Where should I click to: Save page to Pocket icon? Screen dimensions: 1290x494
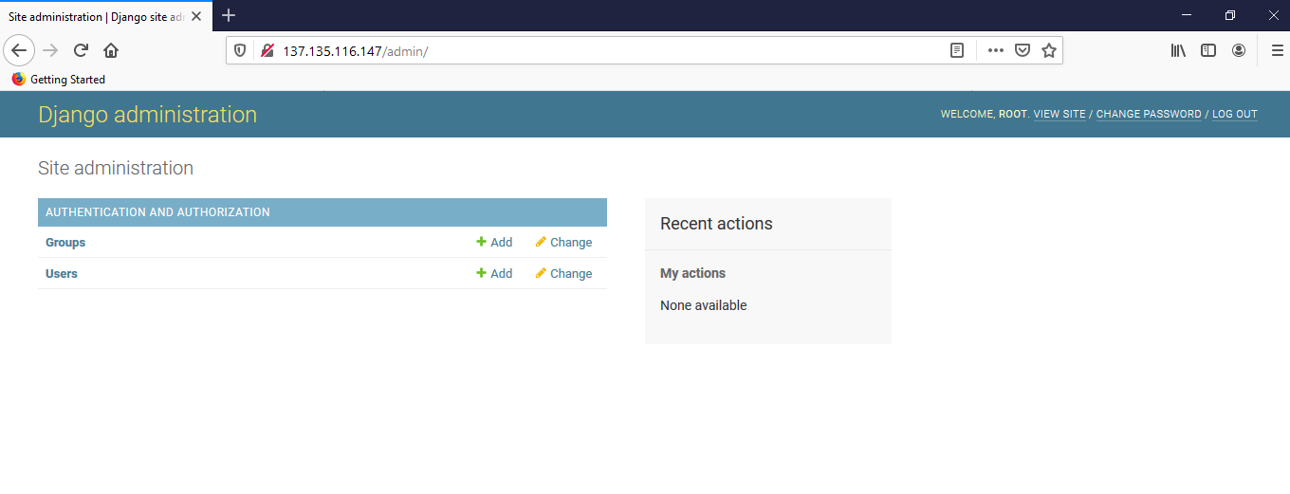1023,50
